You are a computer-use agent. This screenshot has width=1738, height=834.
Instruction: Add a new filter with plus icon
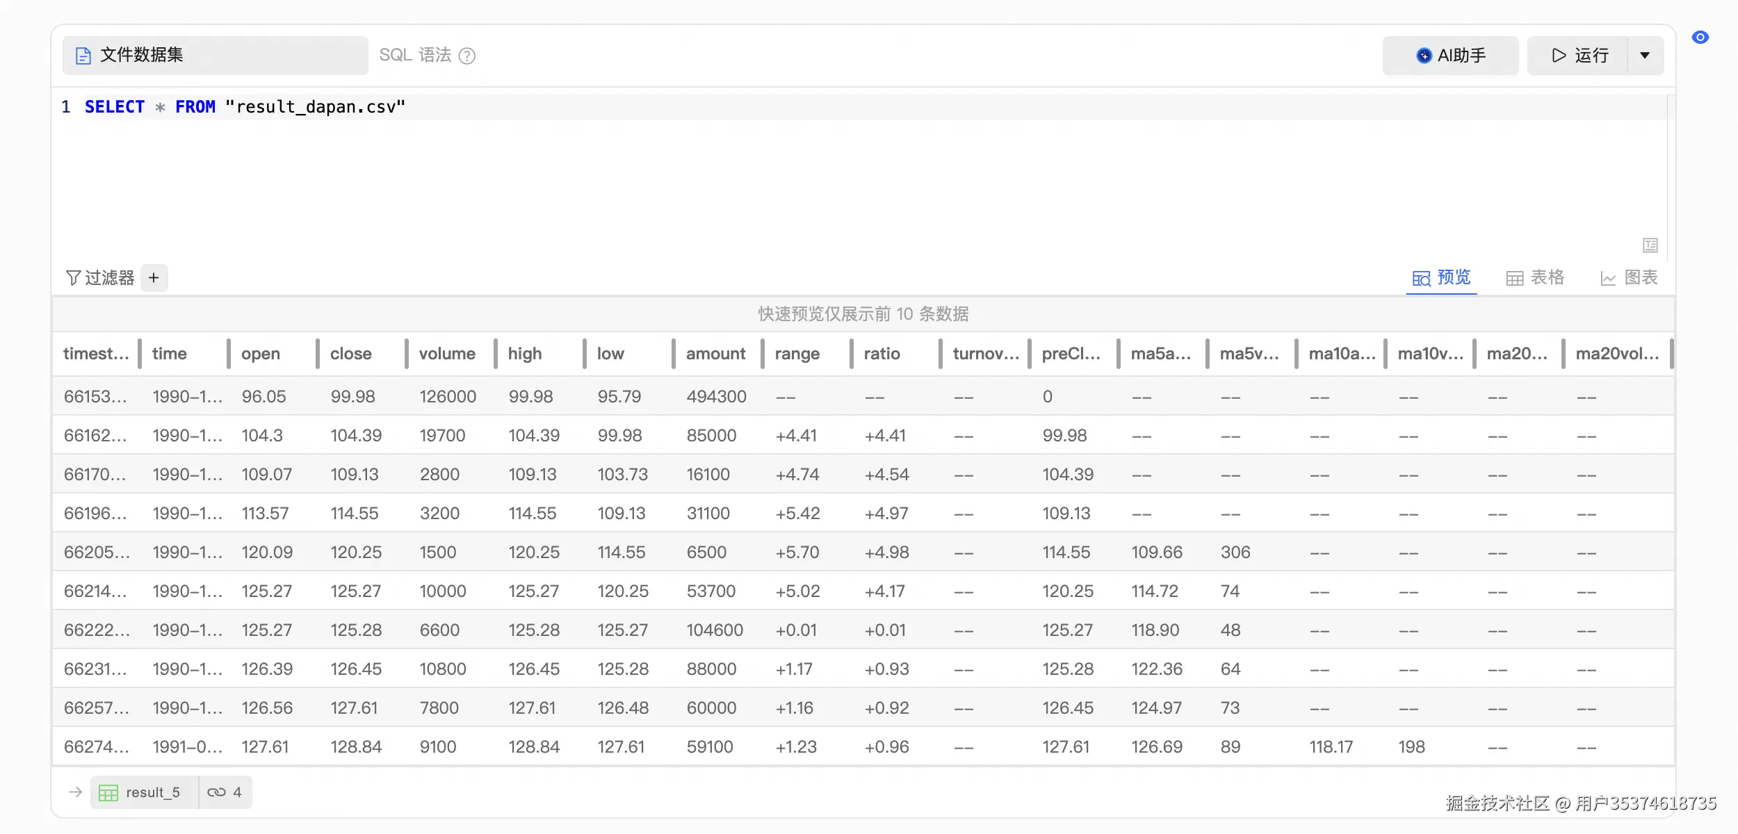pyautogui.click(x=154, y=278)
